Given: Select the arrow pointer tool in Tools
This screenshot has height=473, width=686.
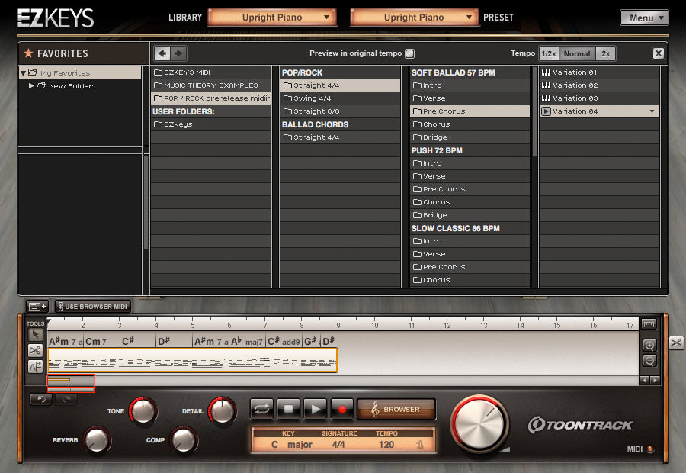Looking at the screenshot, I should pyautogui.click(x=35, y=336).
